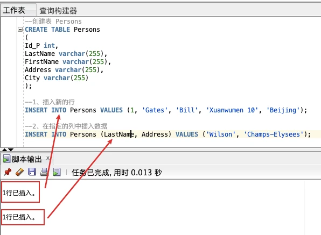Click the 脚本输出 tab sheet icon
321x235 pixels.
[6, 159]
